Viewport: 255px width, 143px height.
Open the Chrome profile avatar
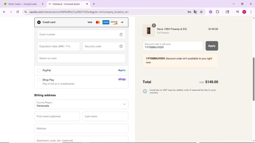pos(244,12)
